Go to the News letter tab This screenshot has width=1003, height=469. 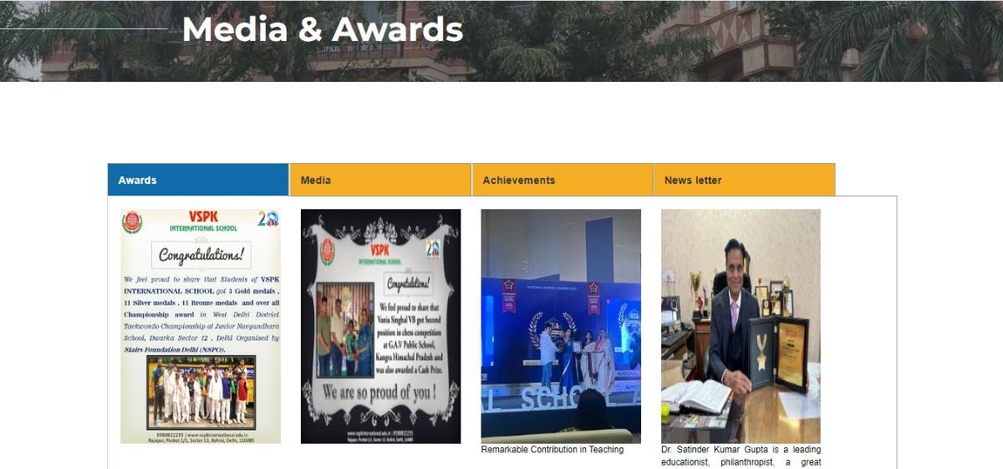click(x=744, y=180)
